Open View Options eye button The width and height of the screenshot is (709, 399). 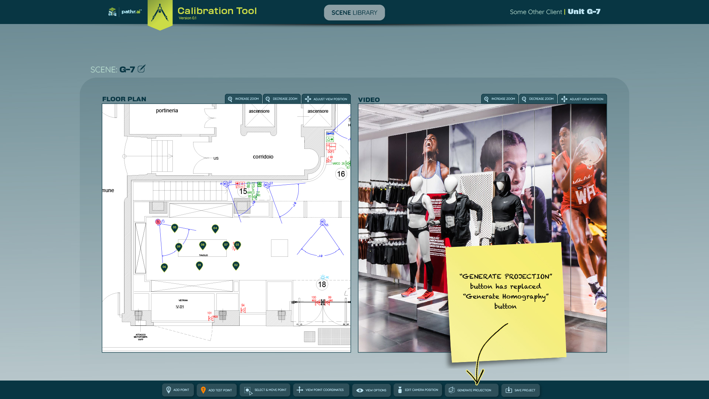coord(371,390)
